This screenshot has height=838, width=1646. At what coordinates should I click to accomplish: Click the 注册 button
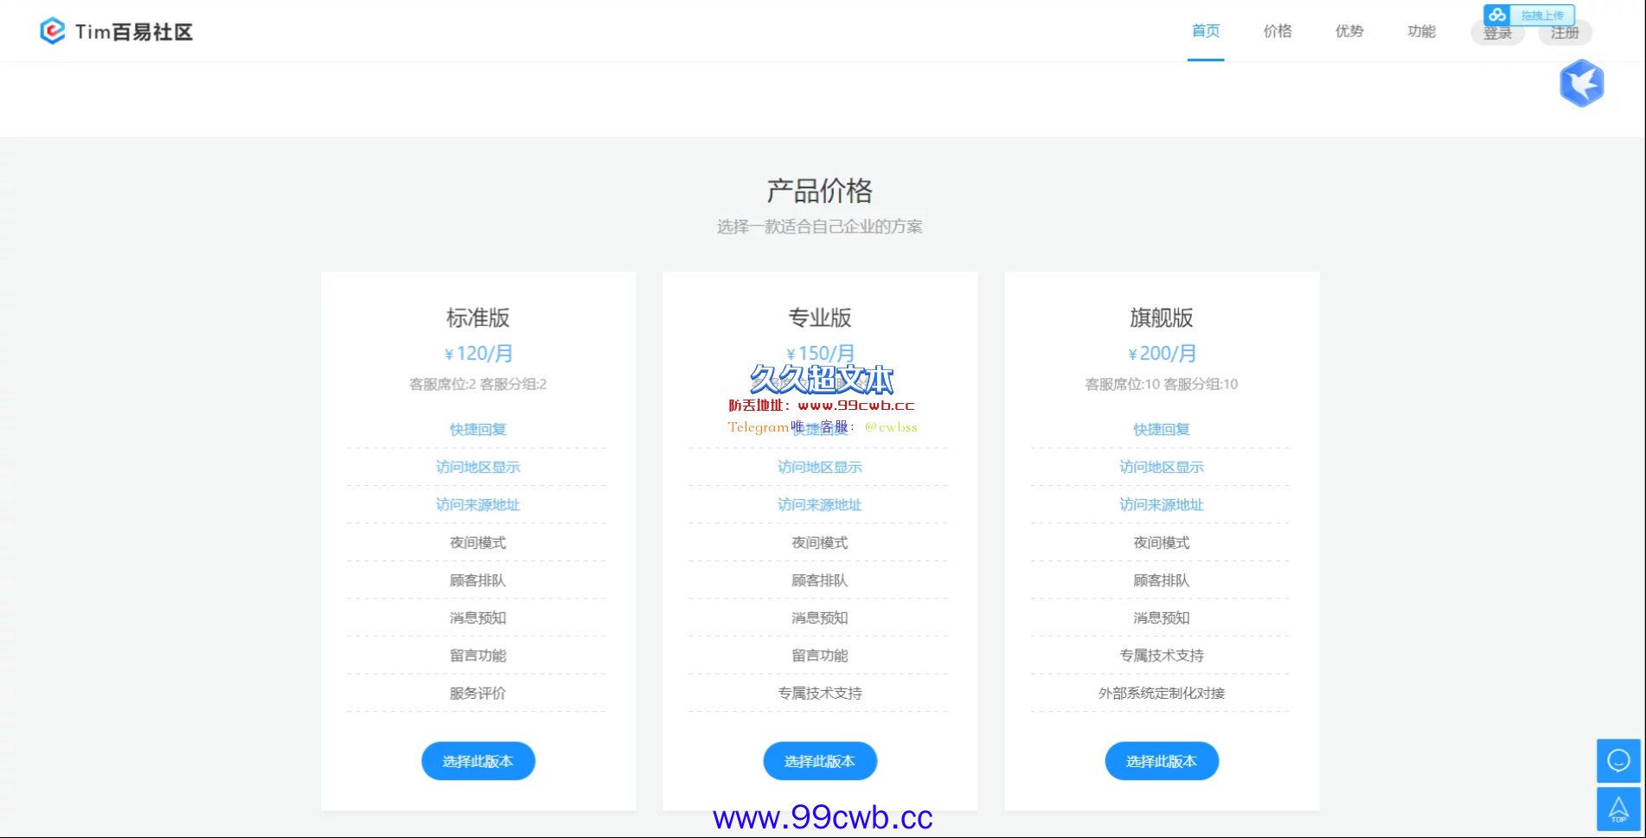(x=1565, y=33)
